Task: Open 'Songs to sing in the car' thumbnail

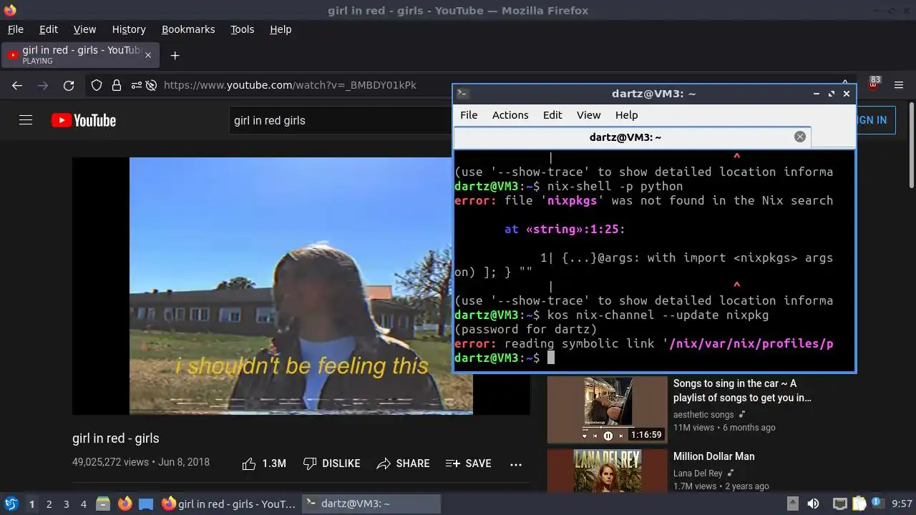Action: click(607, 410)
